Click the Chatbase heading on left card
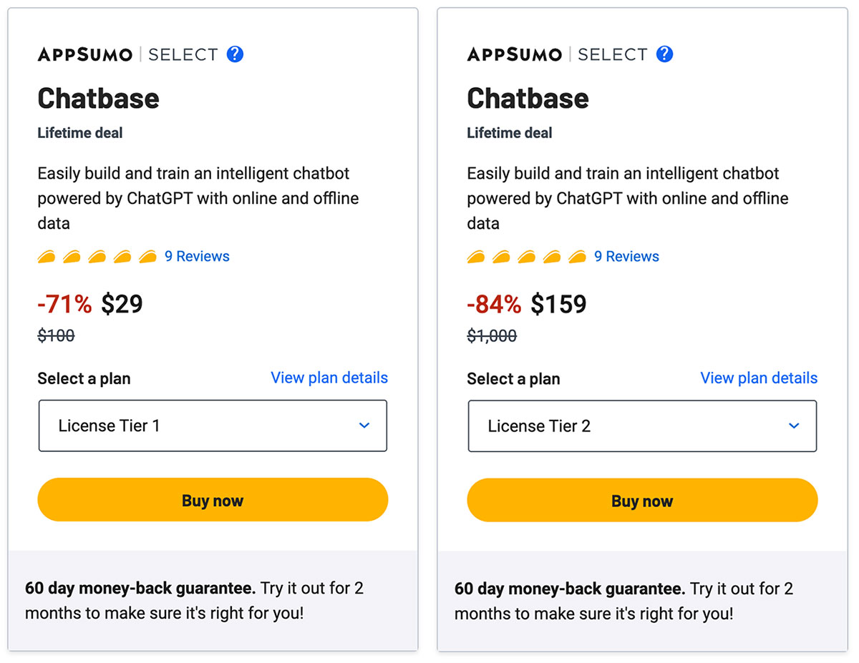Screen dimensions: 859x663 point(98,99)
